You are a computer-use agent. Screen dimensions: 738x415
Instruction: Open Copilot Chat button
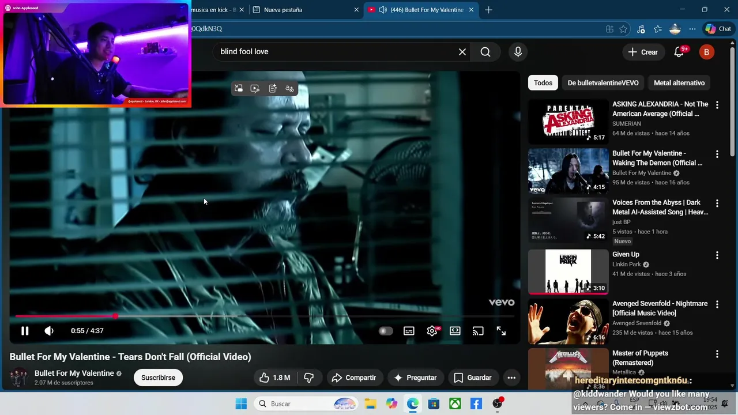pyautogui.click(x=718, y=29)
